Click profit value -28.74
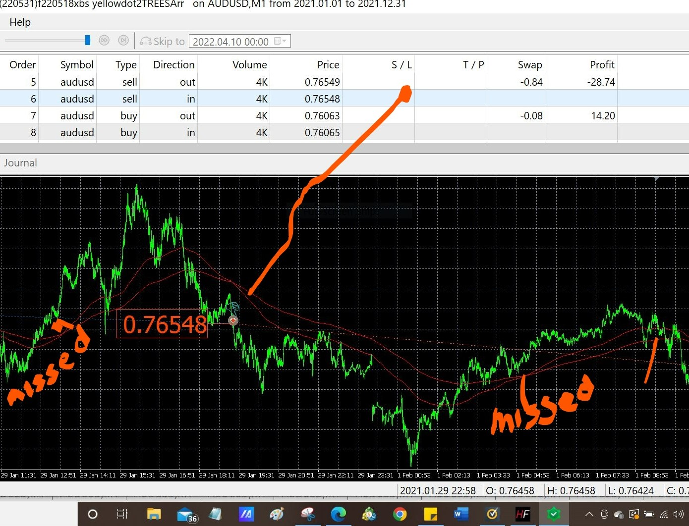 click(601, 82)
